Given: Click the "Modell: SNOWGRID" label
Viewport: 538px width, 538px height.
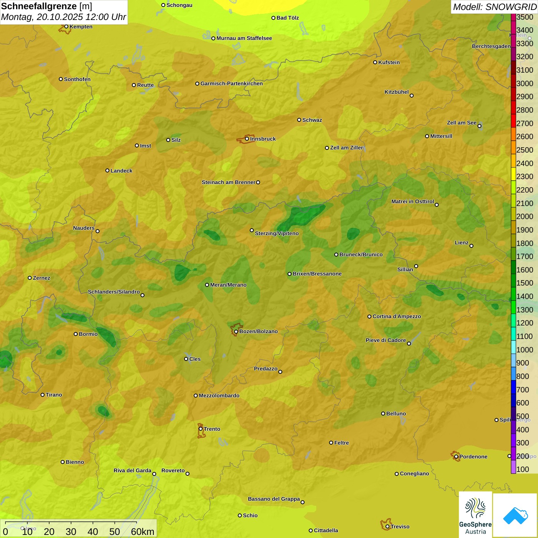Looking at the screenshot, I should click(495, 7).
